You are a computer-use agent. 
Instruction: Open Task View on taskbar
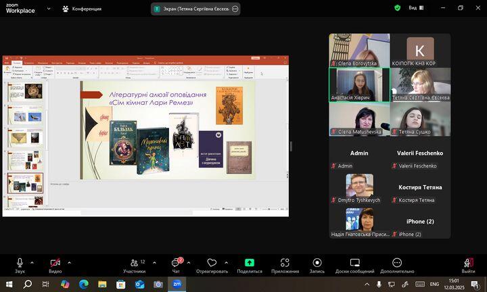click(46, 284)
